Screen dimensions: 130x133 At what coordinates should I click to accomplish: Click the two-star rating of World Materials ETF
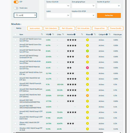(69, 68)
